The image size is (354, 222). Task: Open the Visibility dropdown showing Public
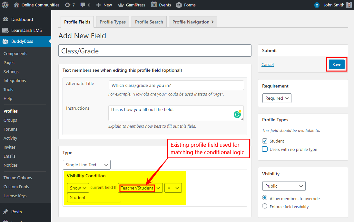(284, 186)
